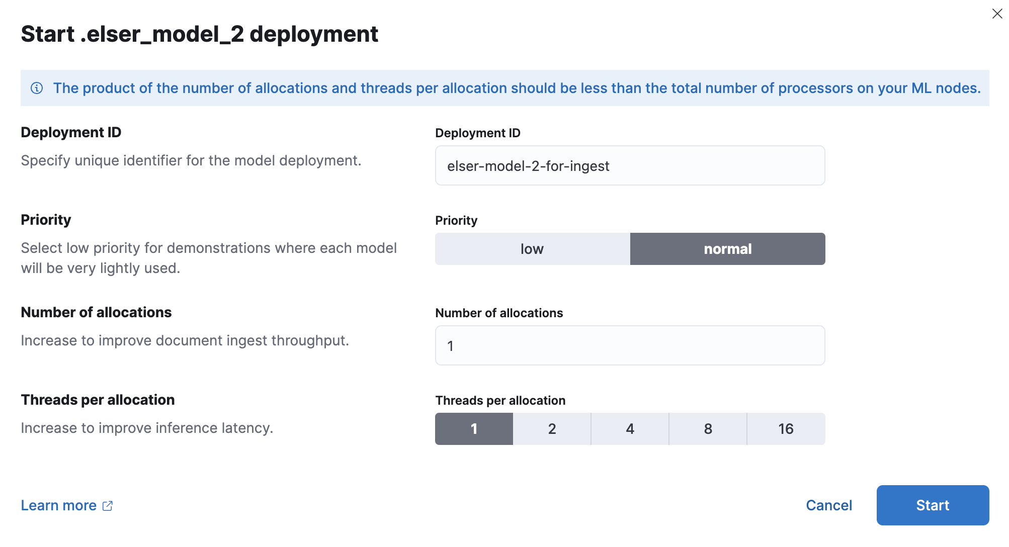
Task: Set threads per allocation to 16
Action: pyautogui.click(x=785, y=428)
